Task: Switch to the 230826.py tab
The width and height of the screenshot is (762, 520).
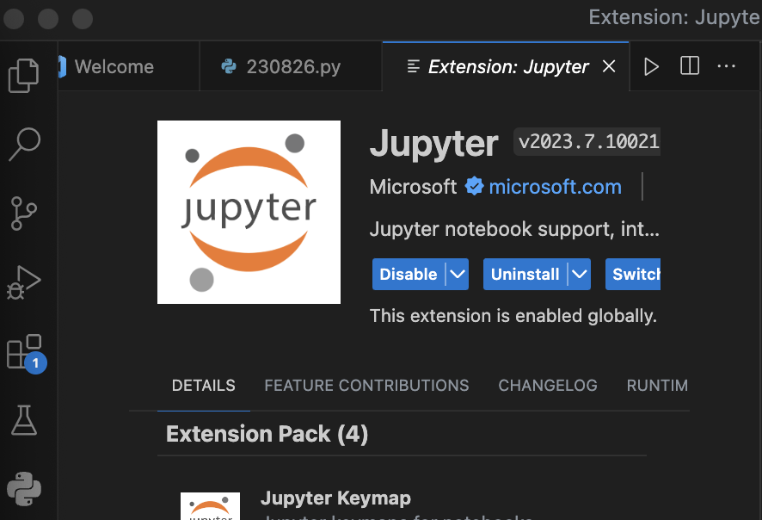Action: (x=291, y=66)
